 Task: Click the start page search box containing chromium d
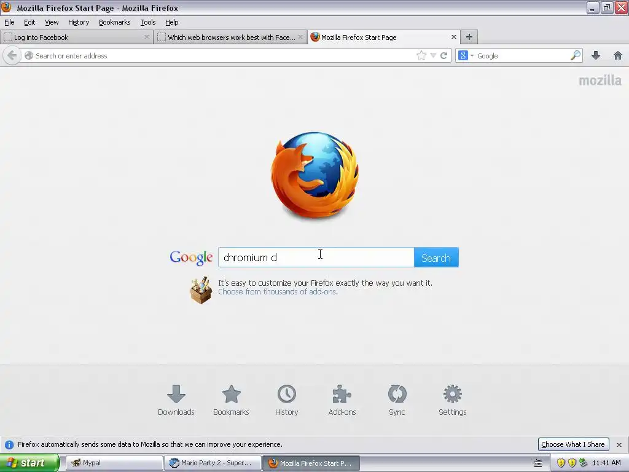coord(316,258)
